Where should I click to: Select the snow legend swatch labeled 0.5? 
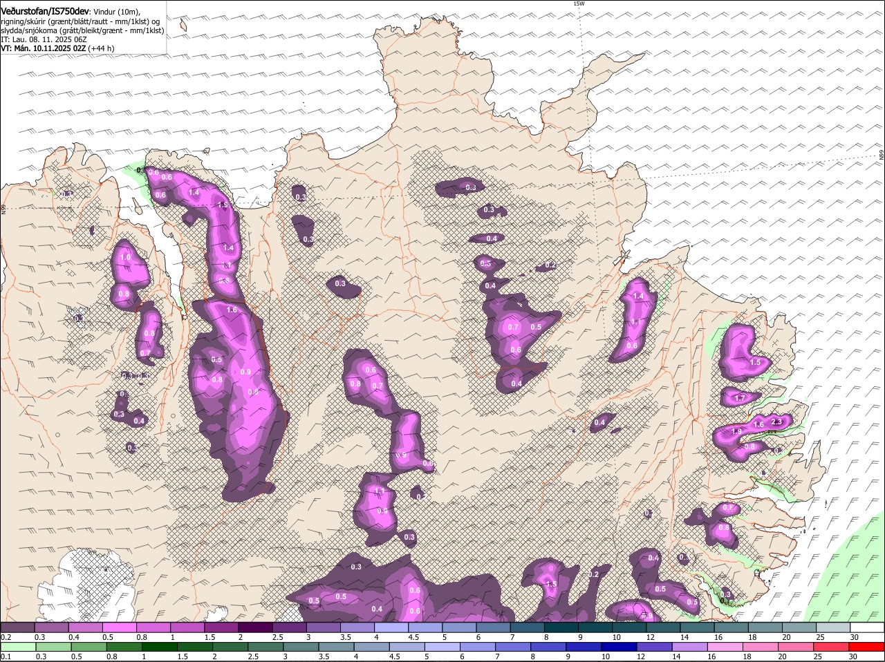pyautogui.click(x=119, y=627)
